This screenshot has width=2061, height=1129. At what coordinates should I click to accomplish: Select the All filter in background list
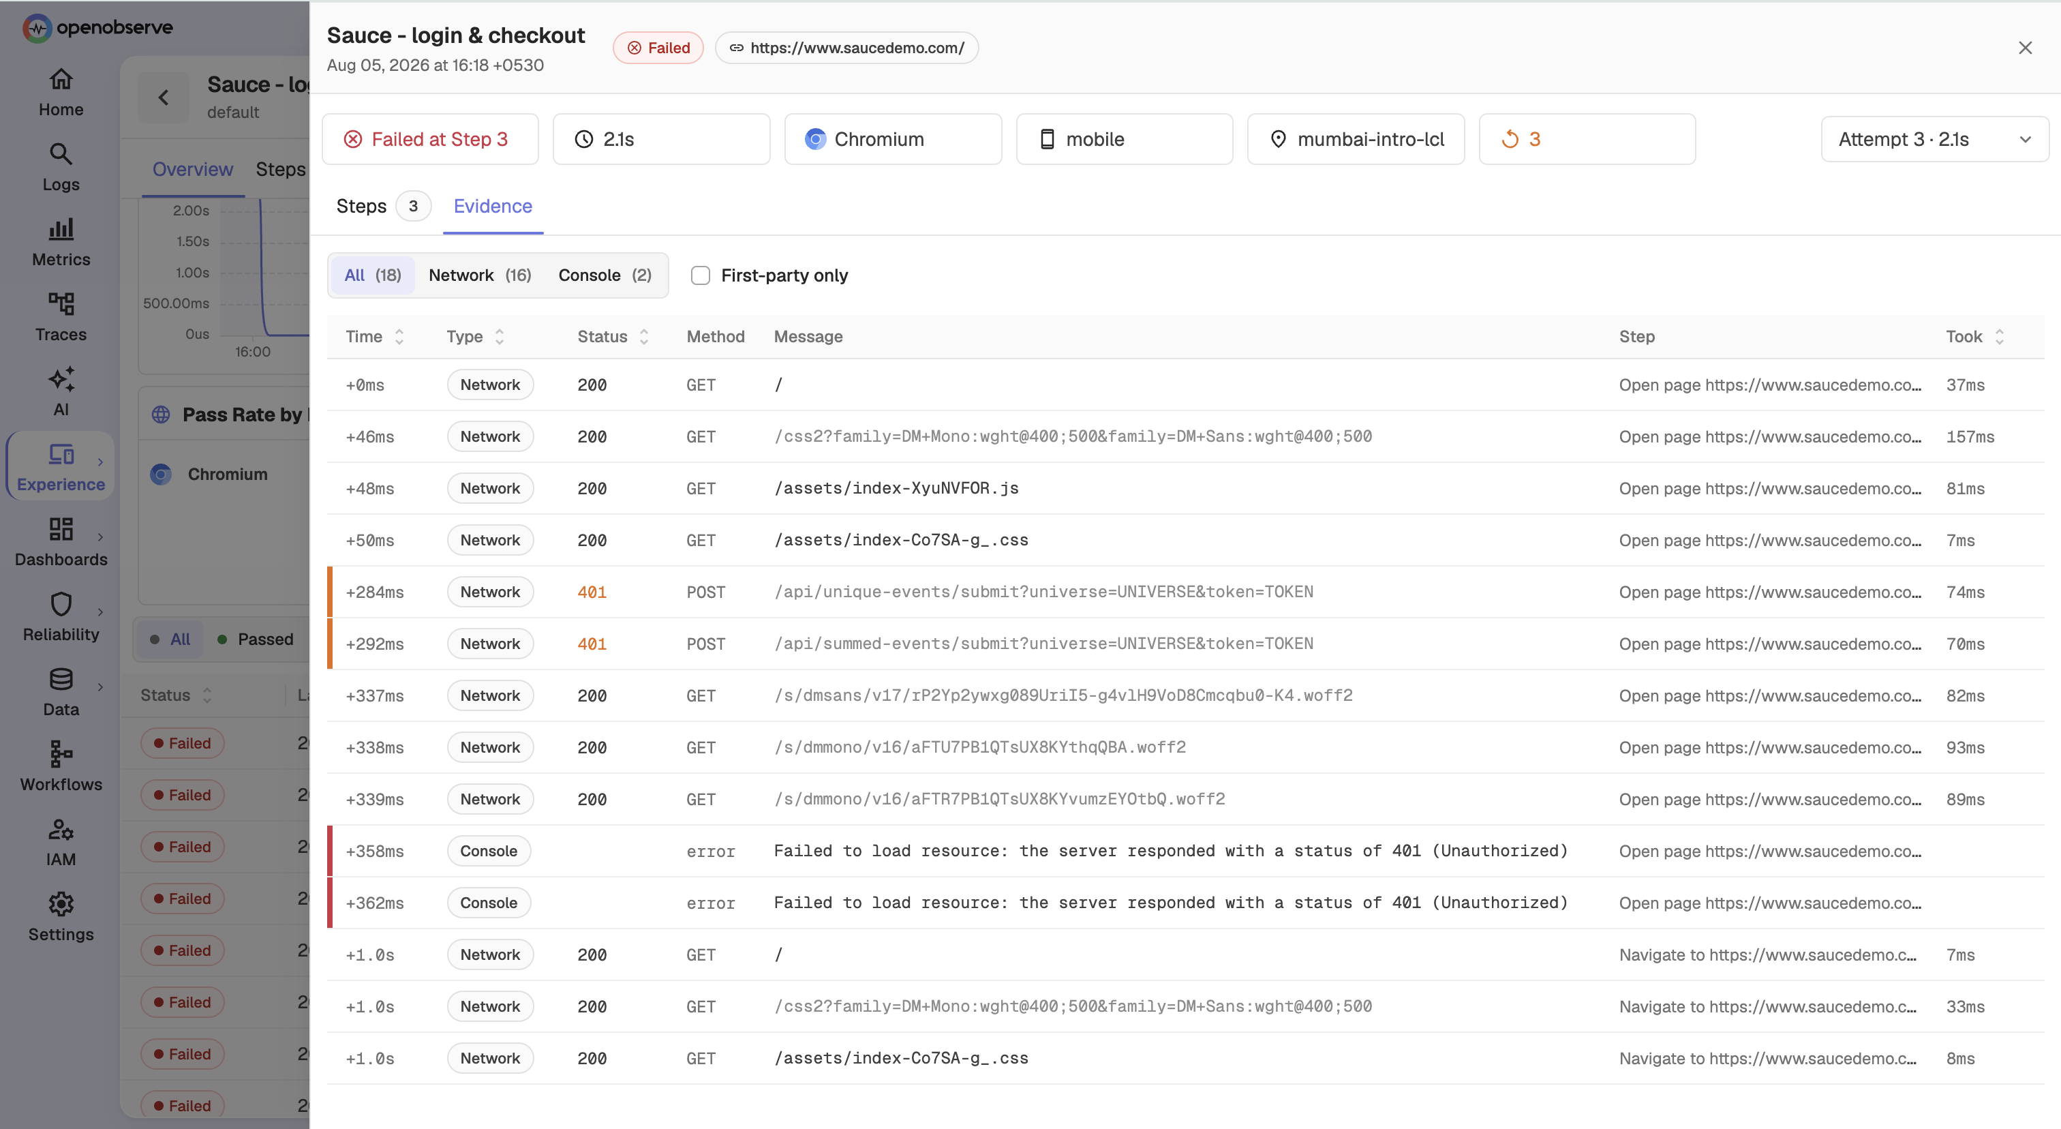[170, 639]
